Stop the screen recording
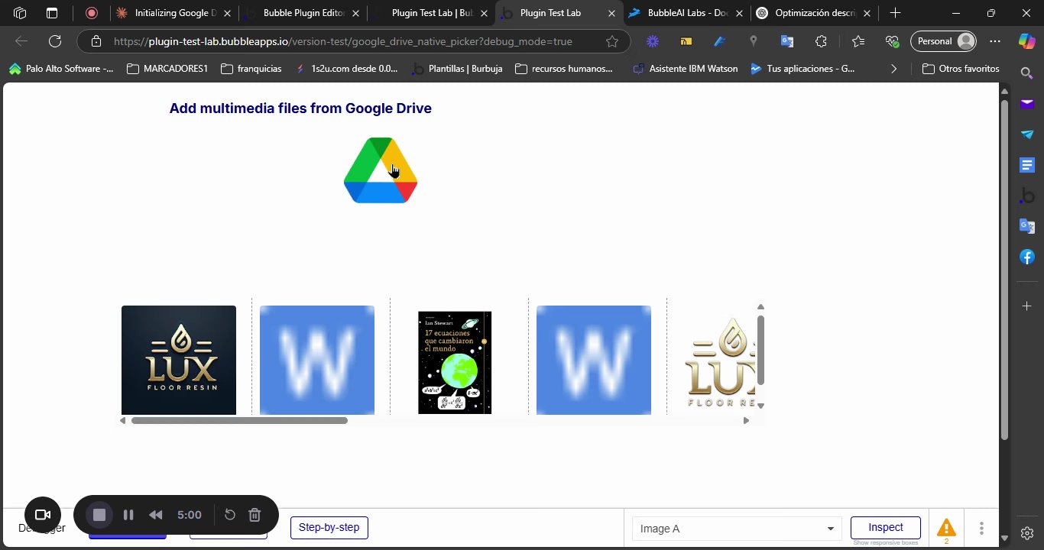This screenshot has height=550, width=1044. [99, 515]
